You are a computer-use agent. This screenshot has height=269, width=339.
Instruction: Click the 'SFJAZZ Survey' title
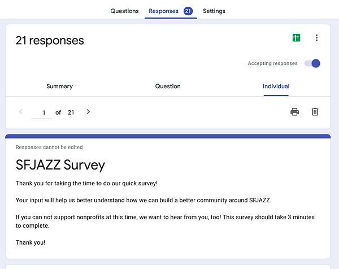[60, 165]
